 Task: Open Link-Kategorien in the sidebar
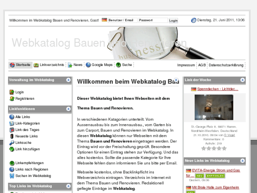point(28,123)
